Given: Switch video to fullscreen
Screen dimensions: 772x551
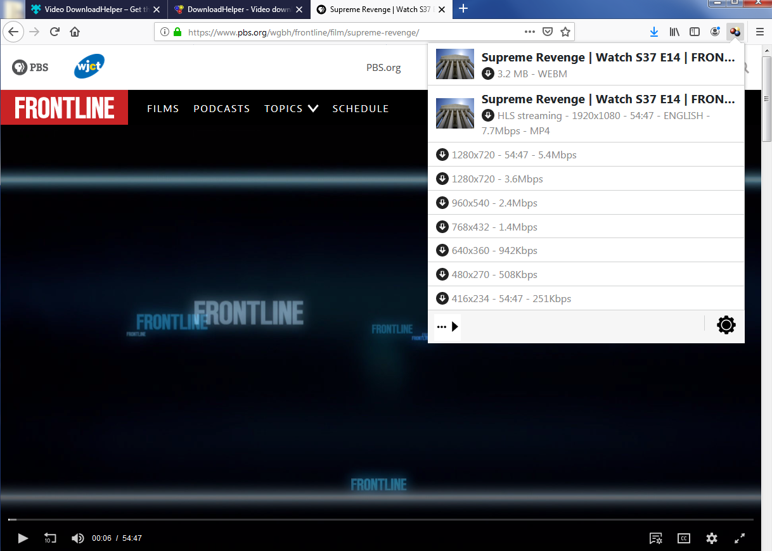Looking at the screenshot, I should click(739, 538).
